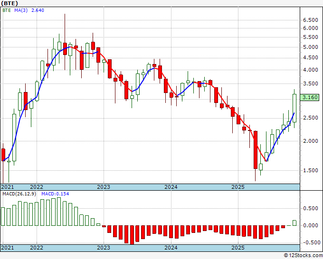Image resolution: width=323 pixels, height=259 pixels.
Task: Click the candlestick with the highest wick above 6.500
Action: [65, 49]
